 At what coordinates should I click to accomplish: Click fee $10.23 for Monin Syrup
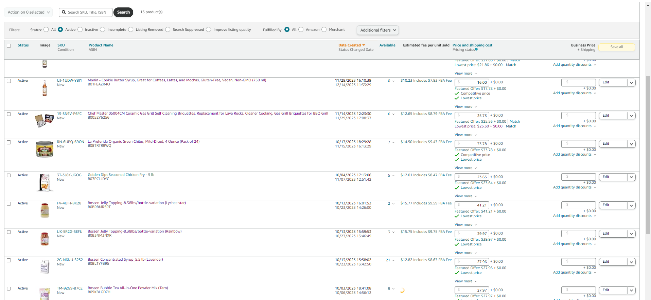[426, 81]
